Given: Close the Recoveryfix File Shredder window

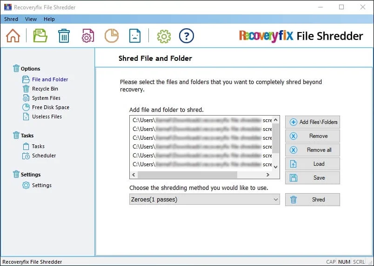Looking at the screenshot, I should pos(362,7).
